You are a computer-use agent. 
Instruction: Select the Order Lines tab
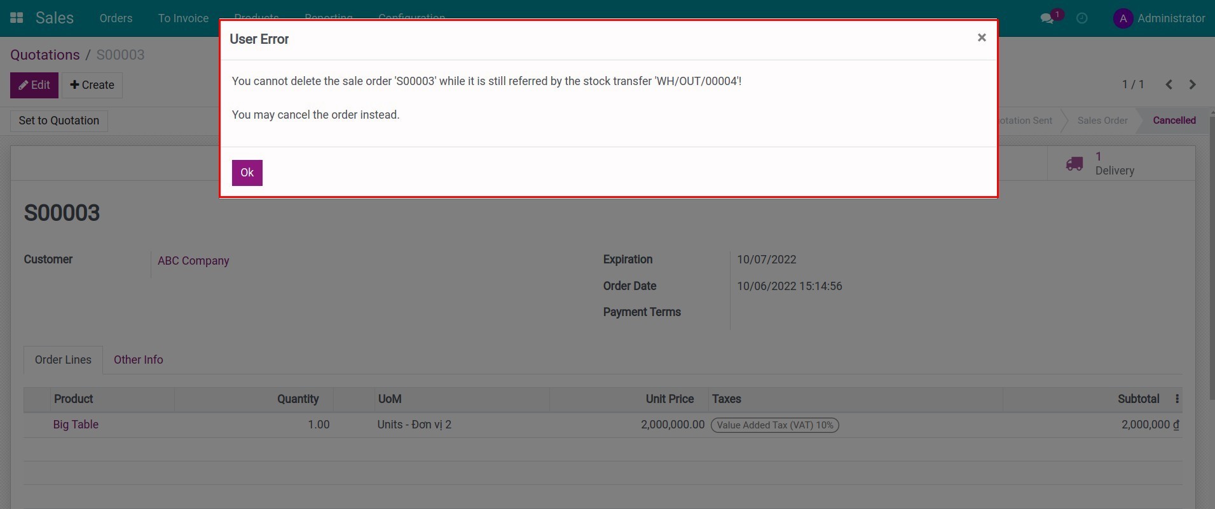click(63, 360)
